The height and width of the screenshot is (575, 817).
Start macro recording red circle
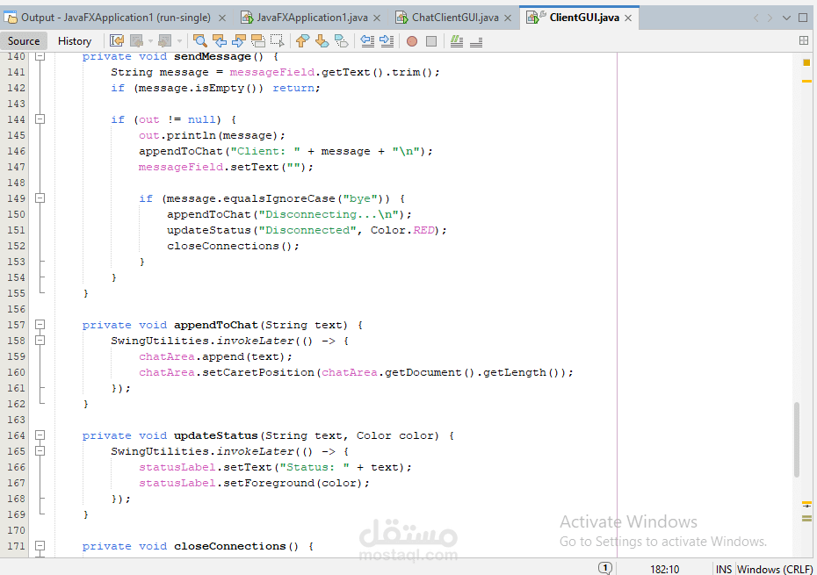412,41
